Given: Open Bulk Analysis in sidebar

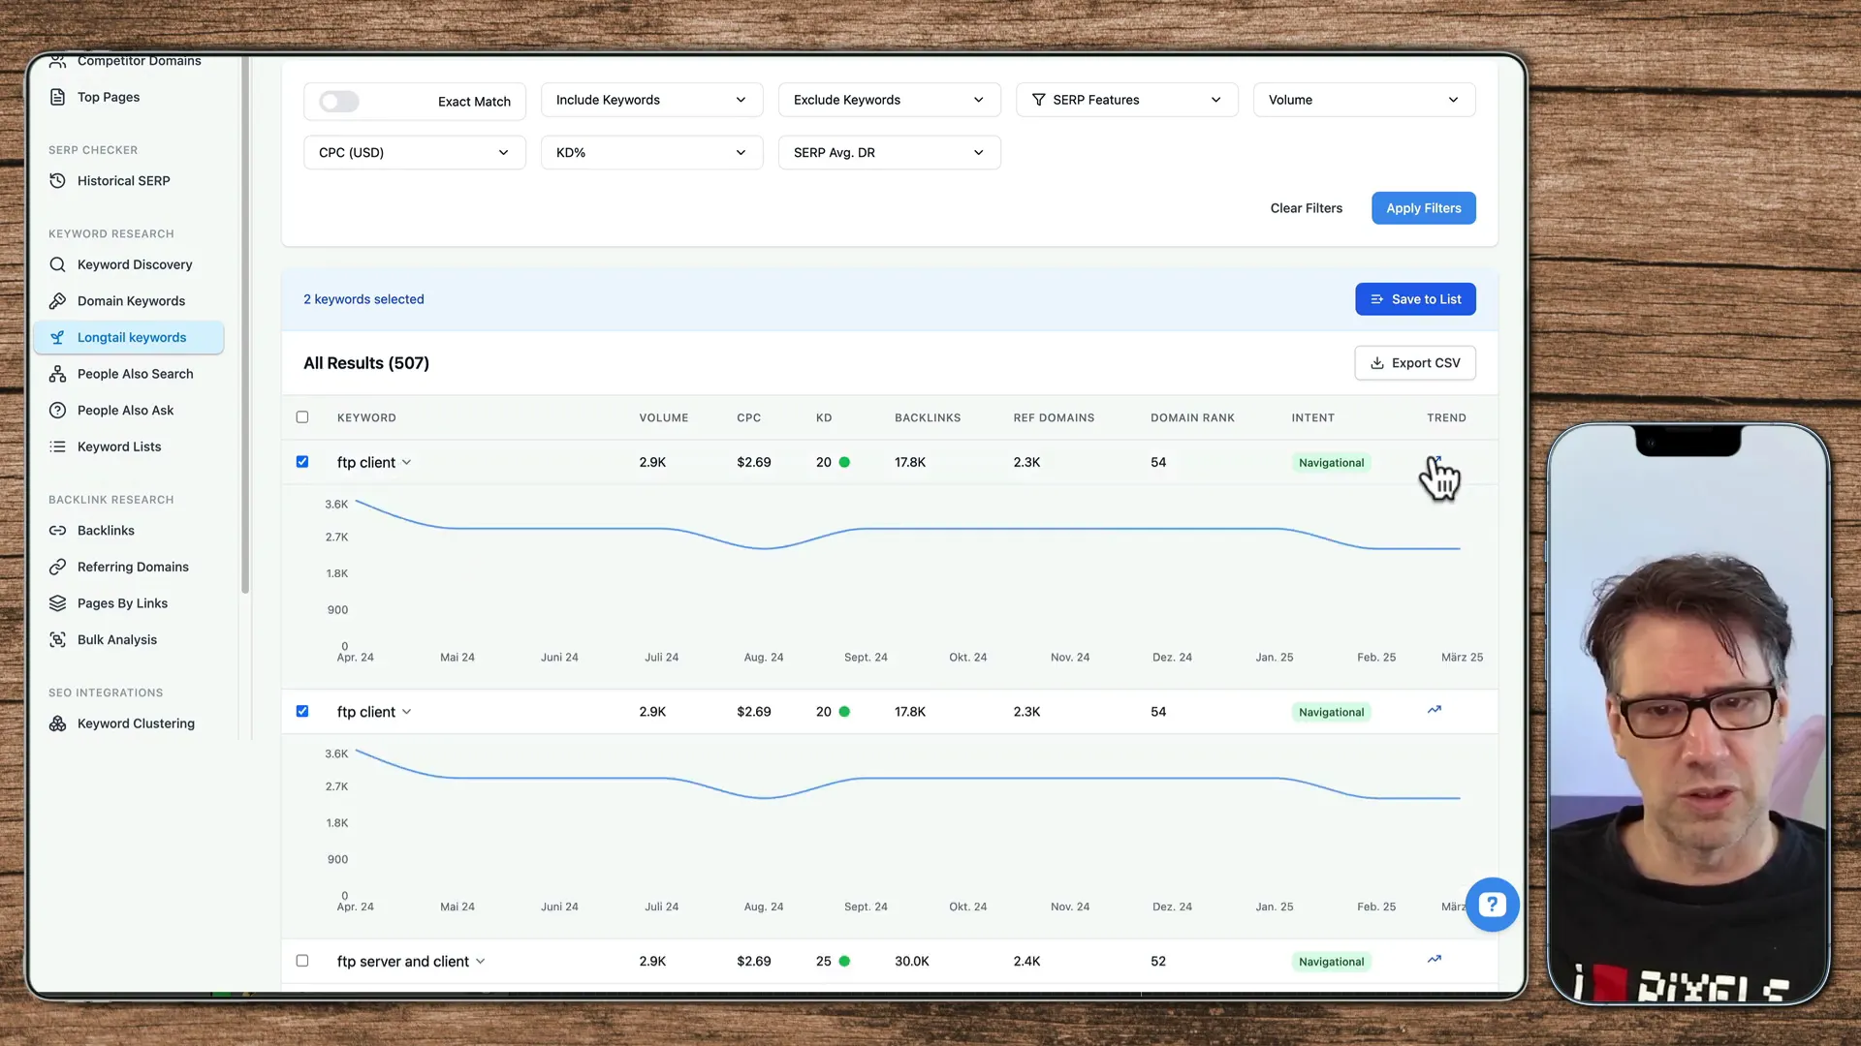Looking at the screenshot, I should click(116, 639).
